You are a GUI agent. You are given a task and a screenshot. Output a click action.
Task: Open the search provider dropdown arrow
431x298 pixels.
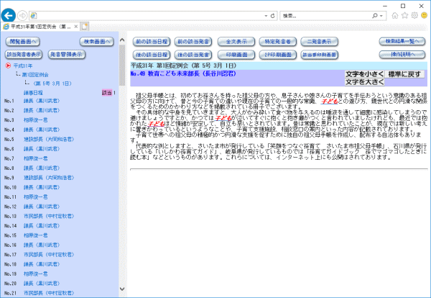pos(381,16)
